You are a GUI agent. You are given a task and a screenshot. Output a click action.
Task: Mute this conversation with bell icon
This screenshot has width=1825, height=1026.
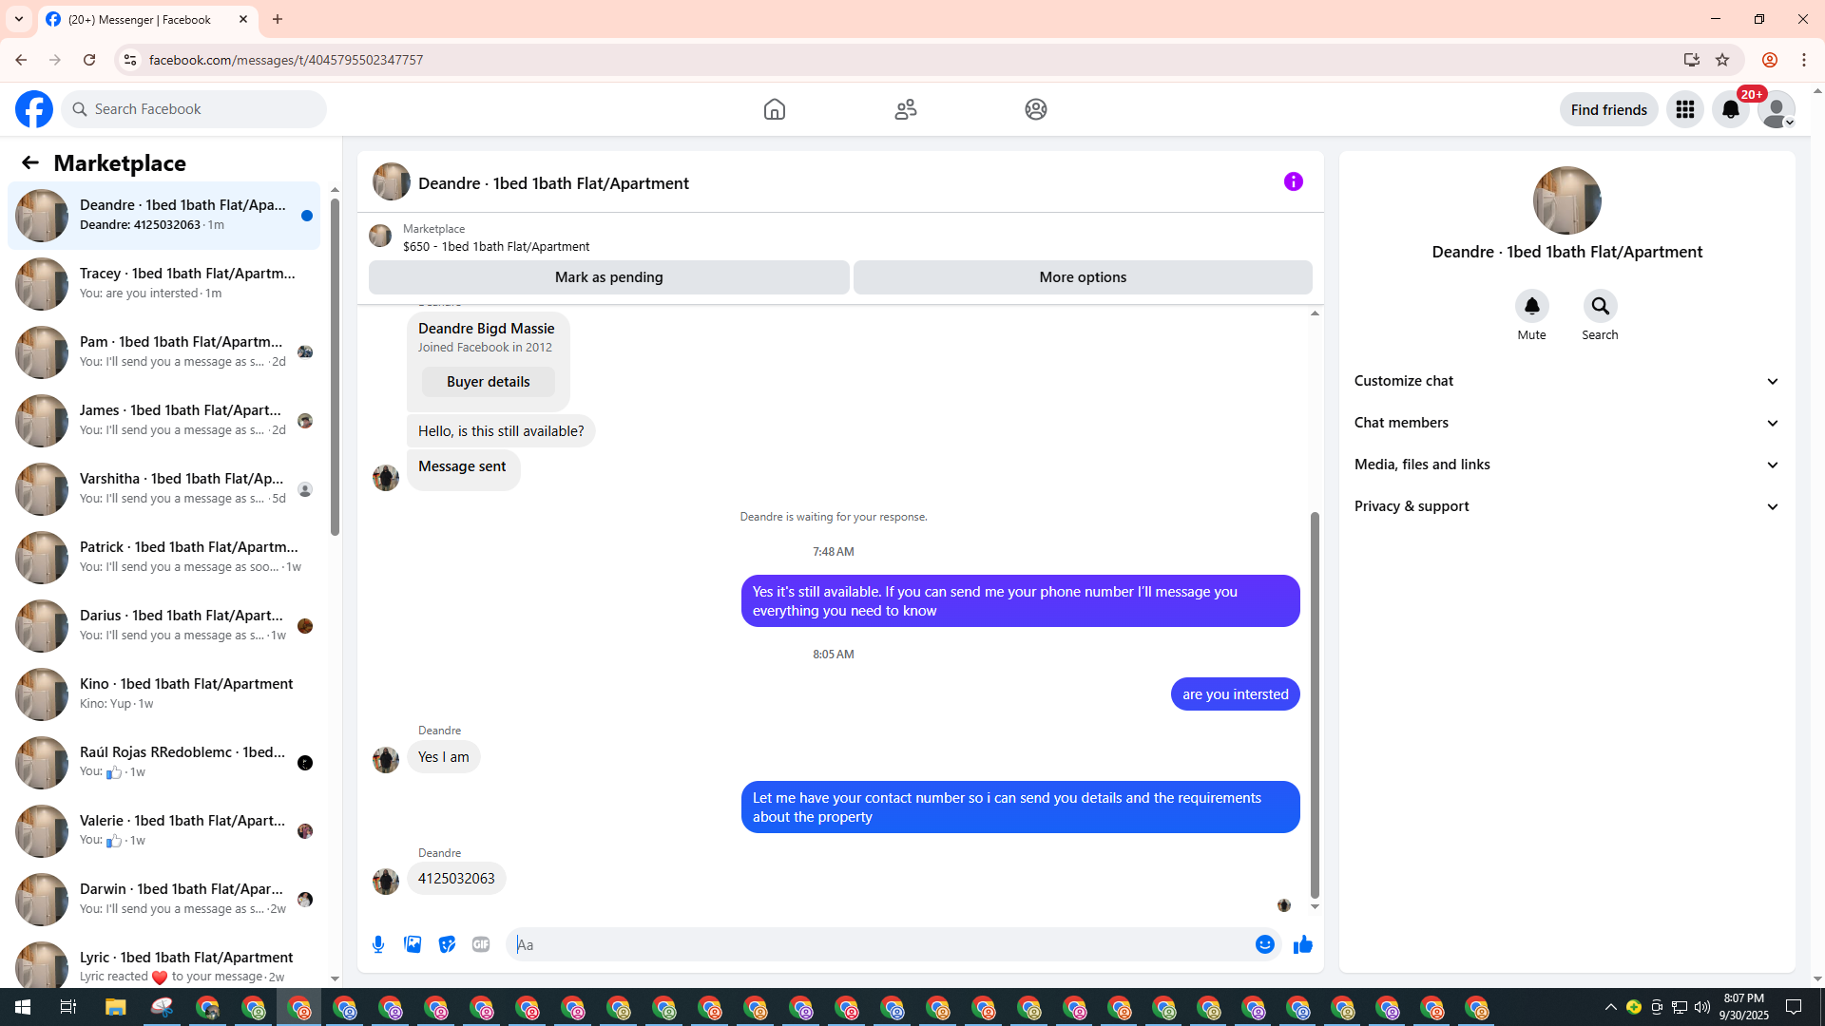click(x=1531, y=306)
